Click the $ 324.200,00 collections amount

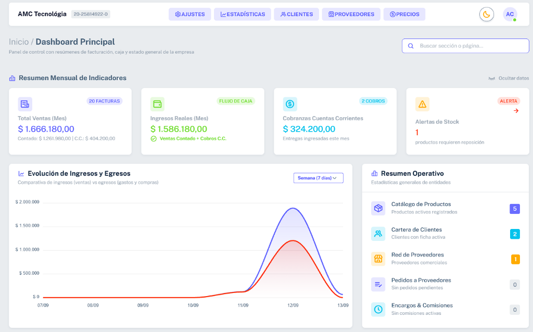(309, 129)
